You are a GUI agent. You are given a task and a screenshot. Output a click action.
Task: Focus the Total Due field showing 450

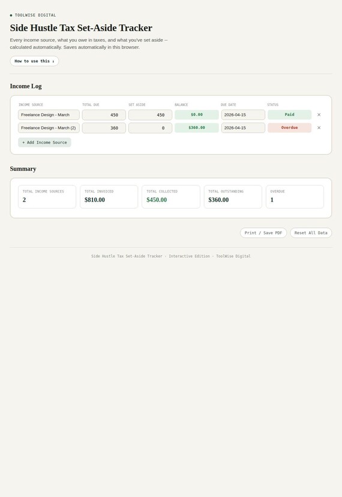tap(104, 115)
